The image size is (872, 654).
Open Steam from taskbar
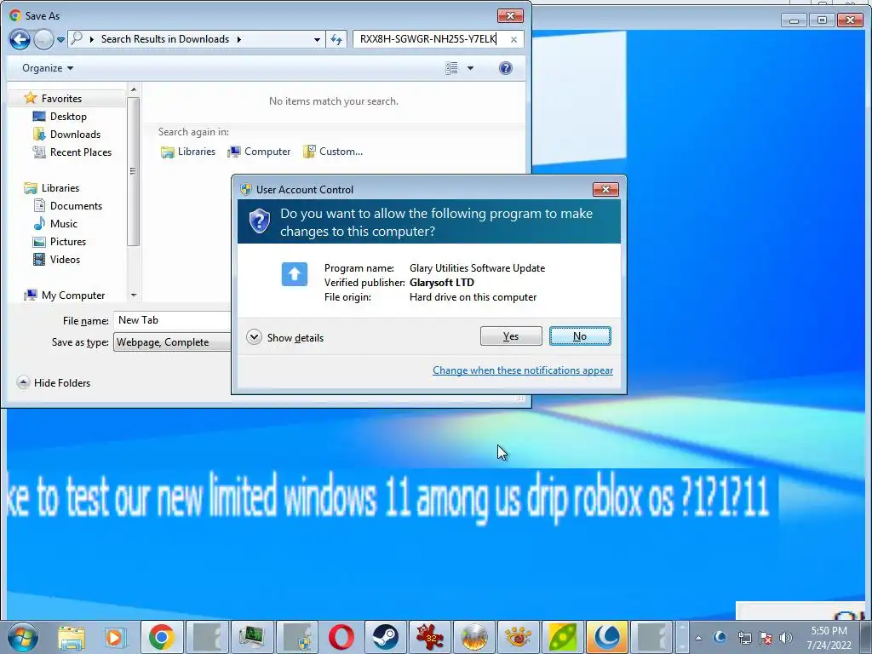coord(386,637)
